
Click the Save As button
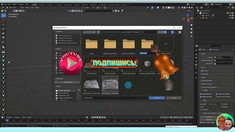tap(157, 98)
